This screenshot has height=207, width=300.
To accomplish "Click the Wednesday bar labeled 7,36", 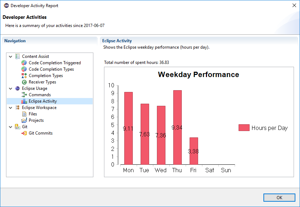I will pos(161,135).
